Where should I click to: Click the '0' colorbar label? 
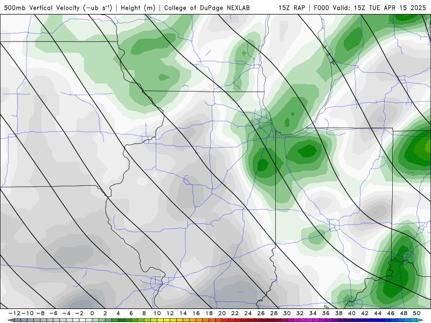click(92, 313)
